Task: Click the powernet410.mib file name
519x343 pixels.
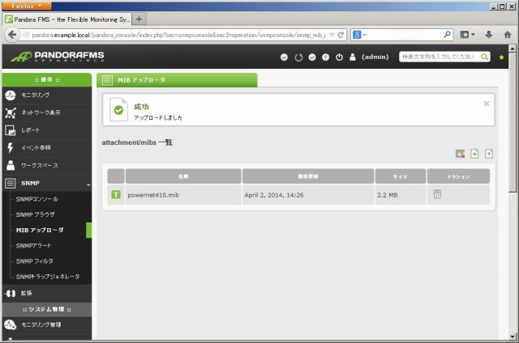Action: click(153, 195)
